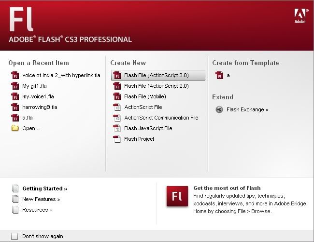The width and height of the screenshot is (314, 242).
Task: Click the Flash File (Mobile) icon
Action: [117, 96]
